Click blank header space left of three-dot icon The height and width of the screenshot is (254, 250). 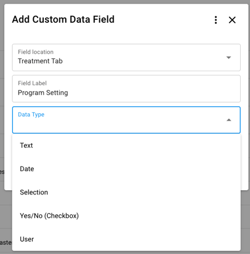163,19
